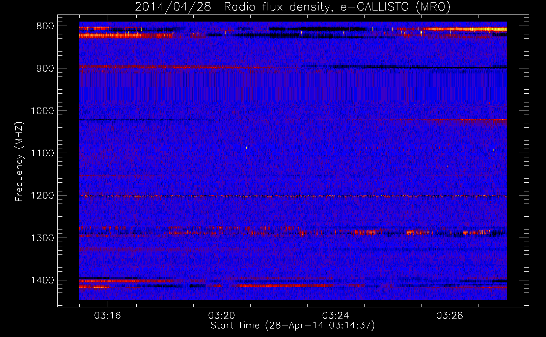Image resolution: width=546 pixels, height=337 pixels.
Task: Click the 800 frequency tick label
Action: click(45, 26)
